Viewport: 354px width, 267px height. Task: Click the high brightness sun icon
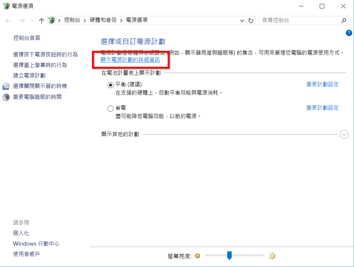coord(272,256)
